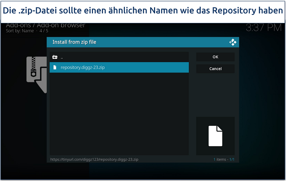The image size is (286, 181).
Task: Click the Kodi logo in dialog header
Action: coord(233,42)
